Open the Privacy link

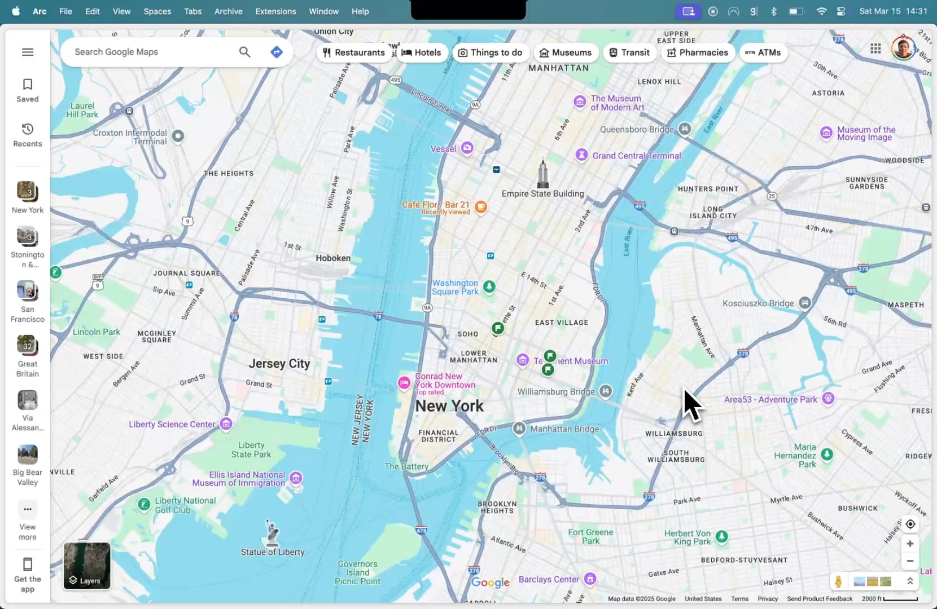pyautogui.click(x=768, y=599)
